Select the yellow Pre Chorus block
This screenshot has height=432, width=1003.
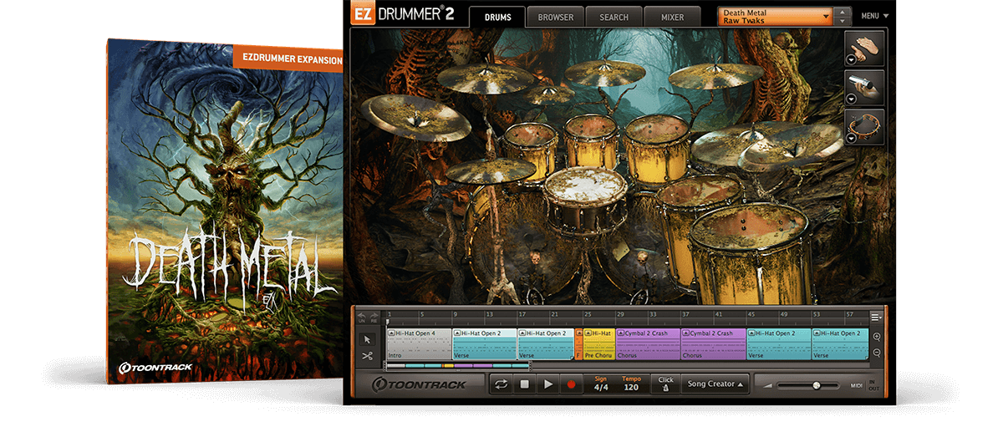pyautogui.click(x=599, y=343)
